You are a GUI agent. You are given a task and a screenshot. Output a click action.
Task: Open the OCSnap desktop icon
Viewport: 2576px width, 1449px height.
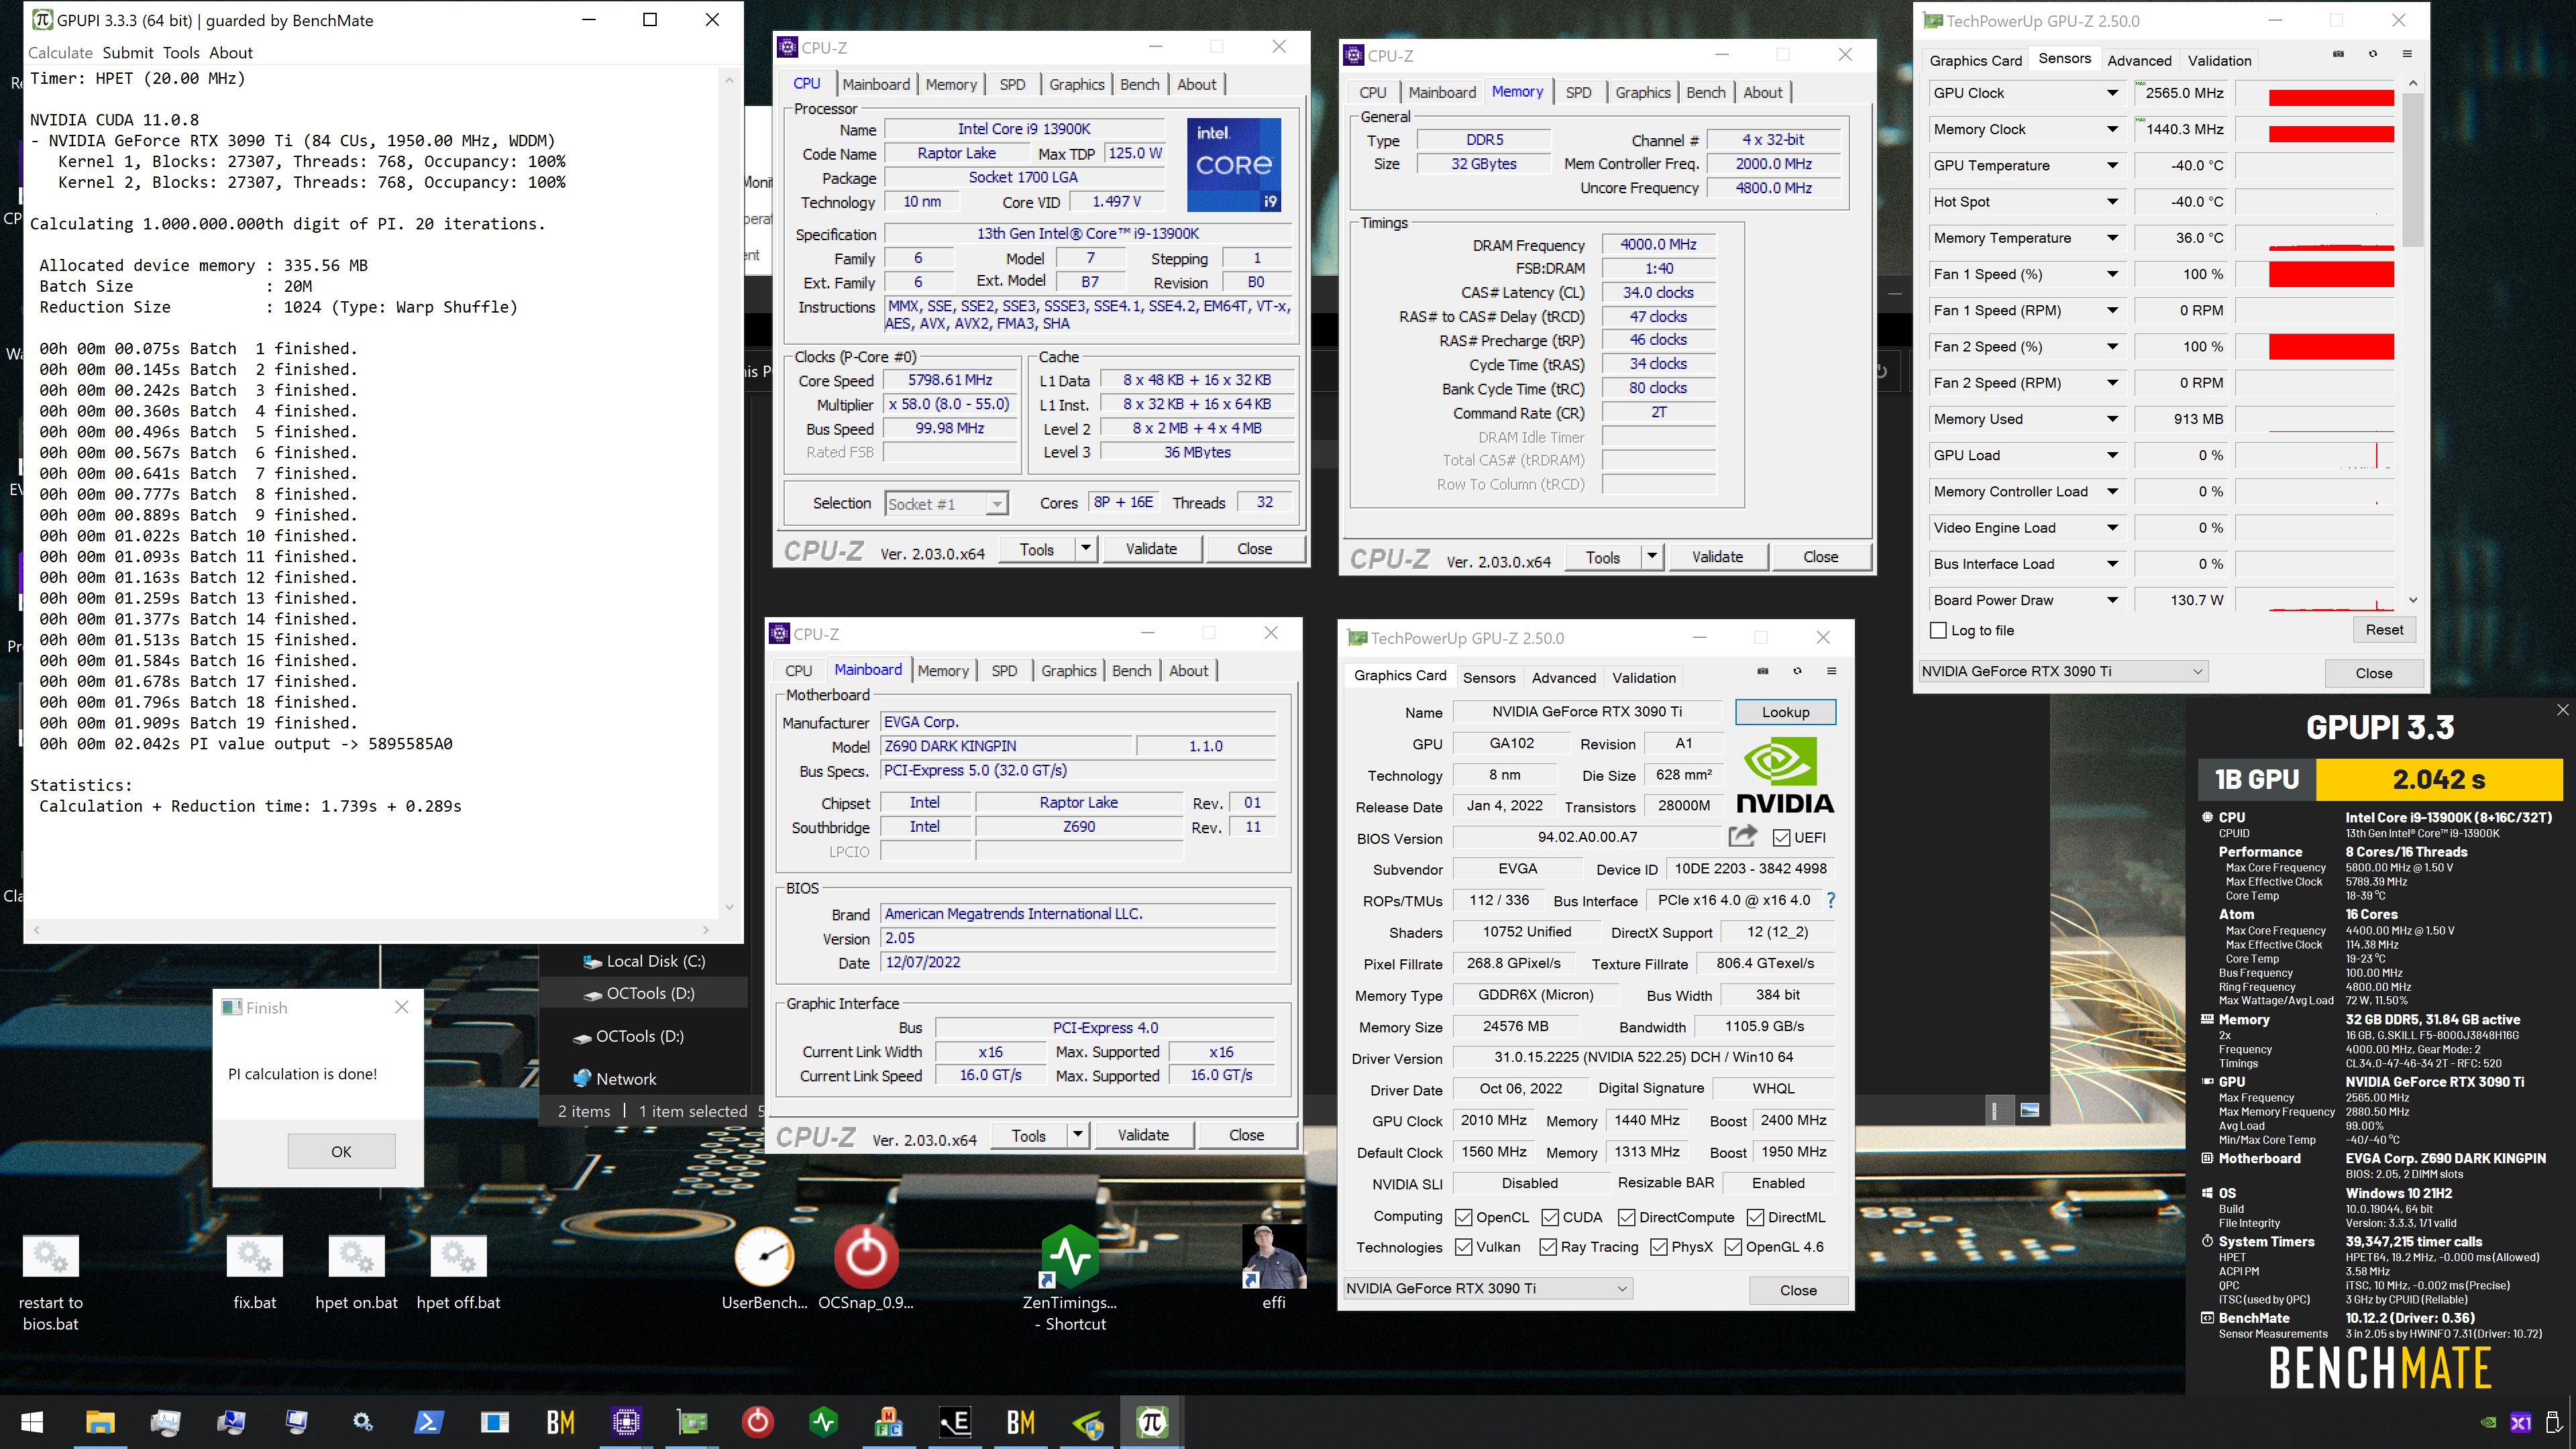[866, 1267]
